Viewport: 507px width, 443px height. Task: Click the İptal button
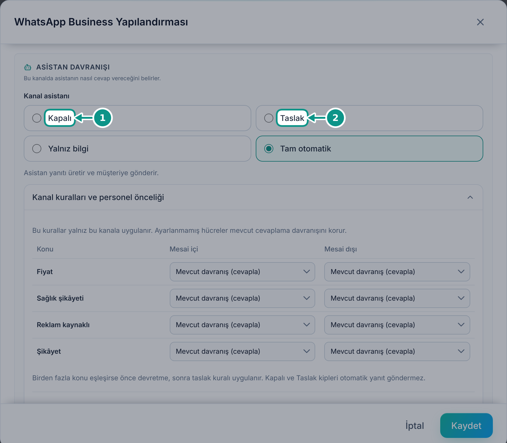coord(414,425)
